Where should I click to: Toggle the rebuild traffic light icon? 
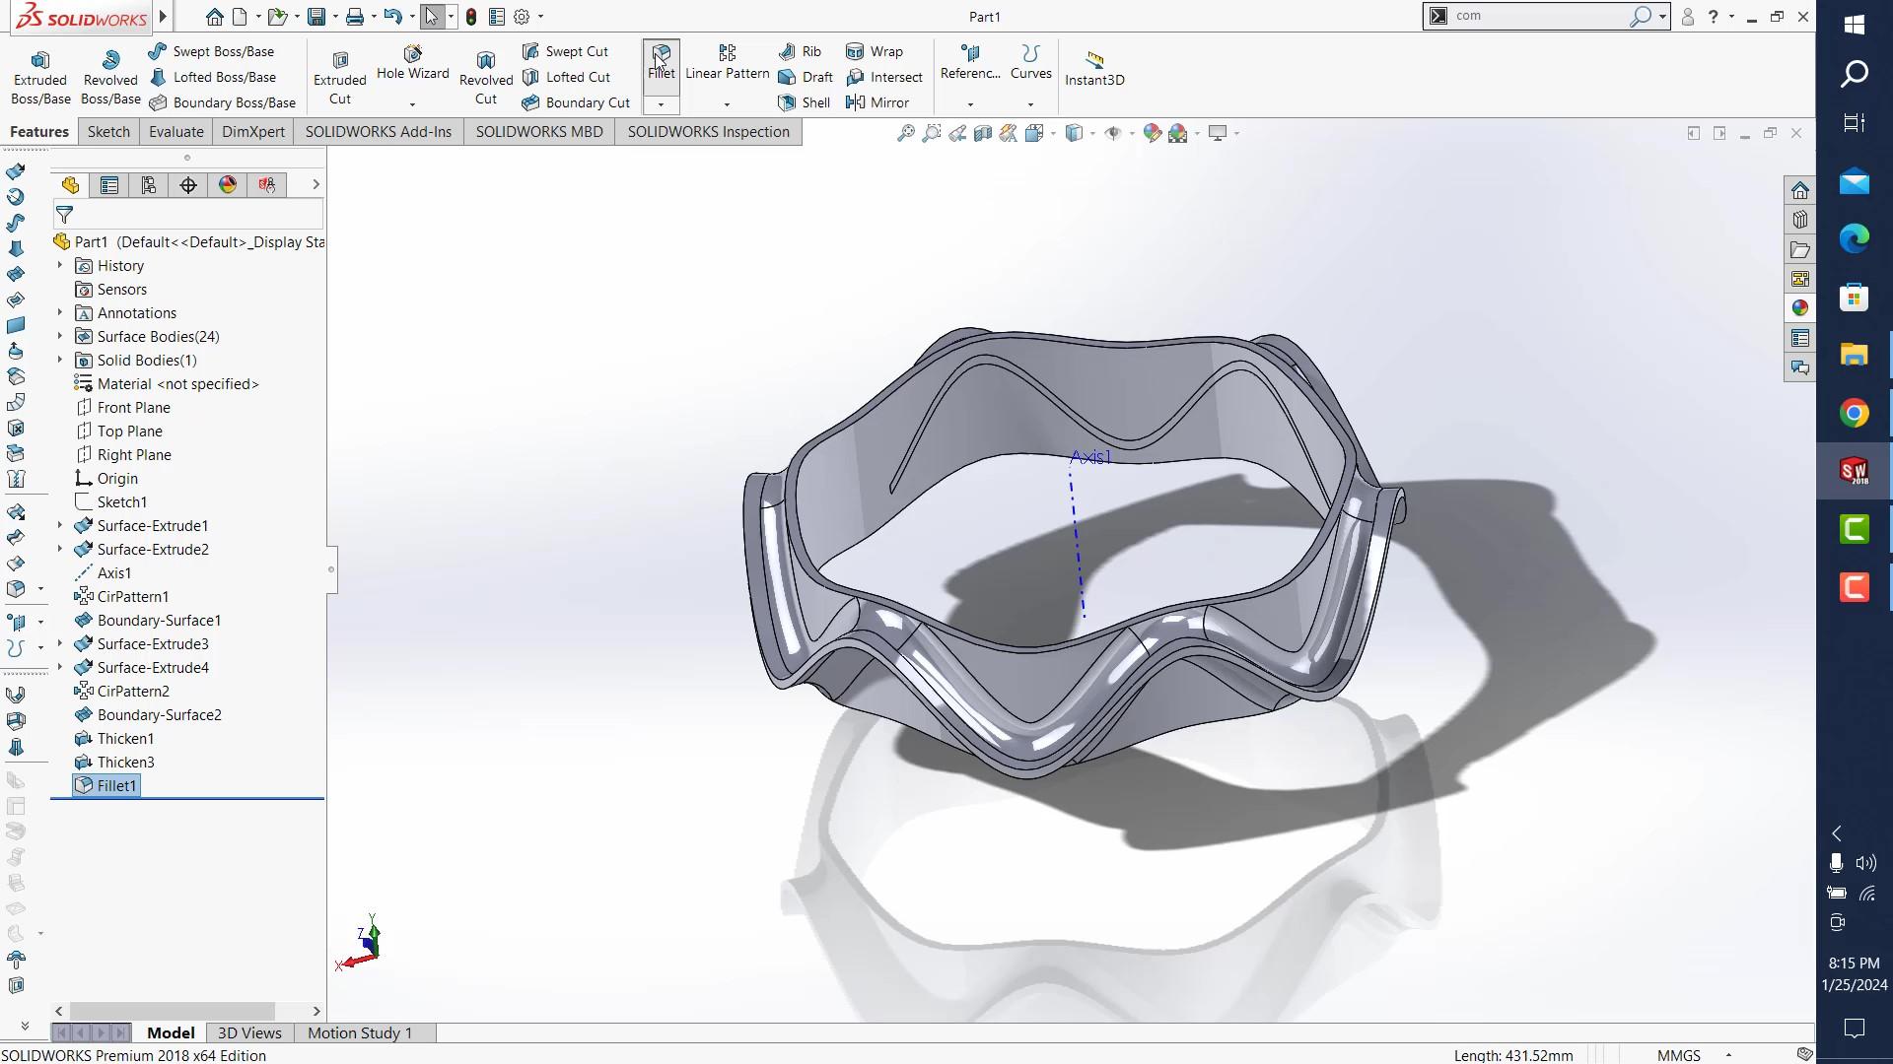tap(471, 17)
